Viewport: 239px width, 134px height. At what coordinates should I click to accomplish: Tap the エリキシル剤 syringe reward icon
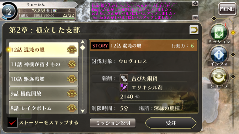pos(124,87)
